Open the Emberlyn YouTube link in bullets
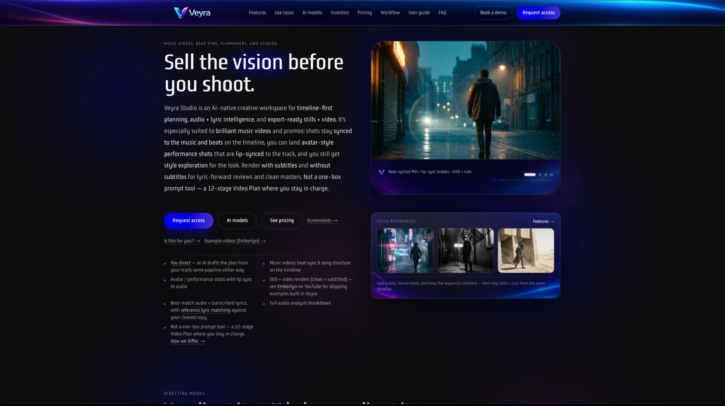Screen dimensions: 725x406 click(x=287, y=287)
